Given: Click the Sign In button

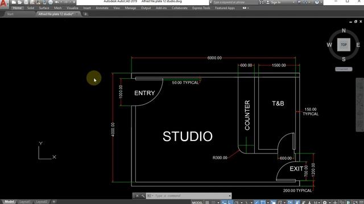Looking at the screenshot, I should click(274, 2).
